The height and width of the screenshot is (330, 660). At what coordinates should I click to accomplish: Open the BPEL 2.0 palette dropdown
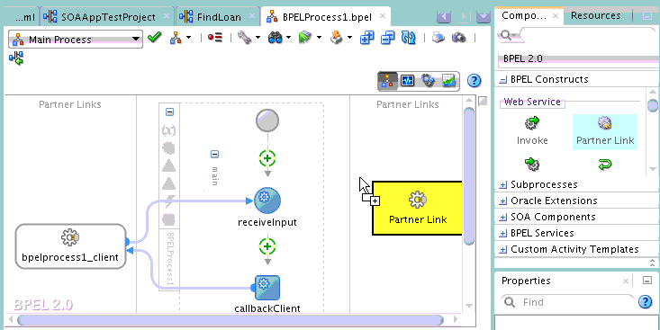point(579,58)
